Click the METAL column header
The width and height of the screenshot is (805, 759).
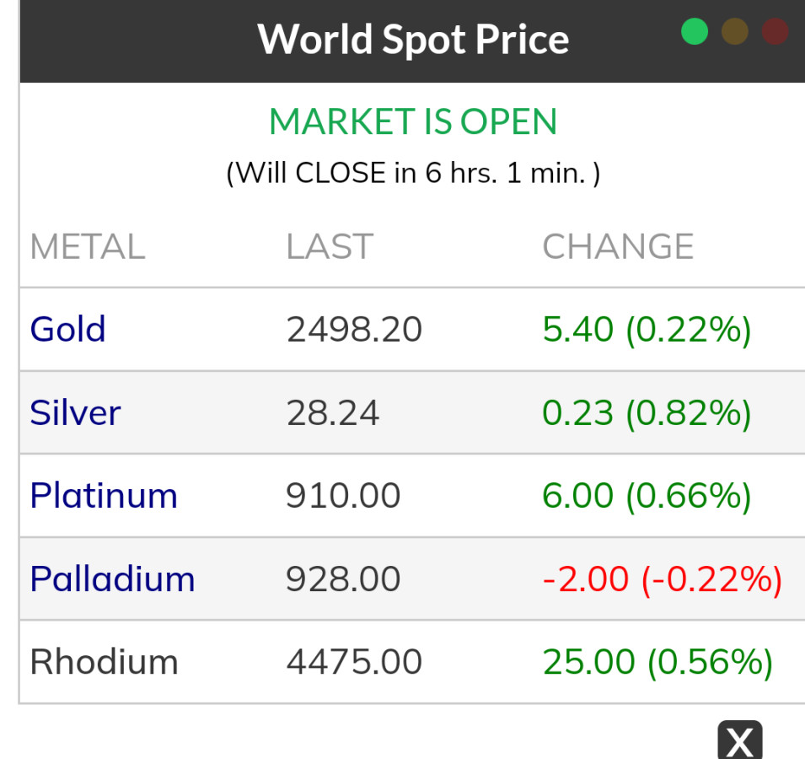click(x=88, y=247)
